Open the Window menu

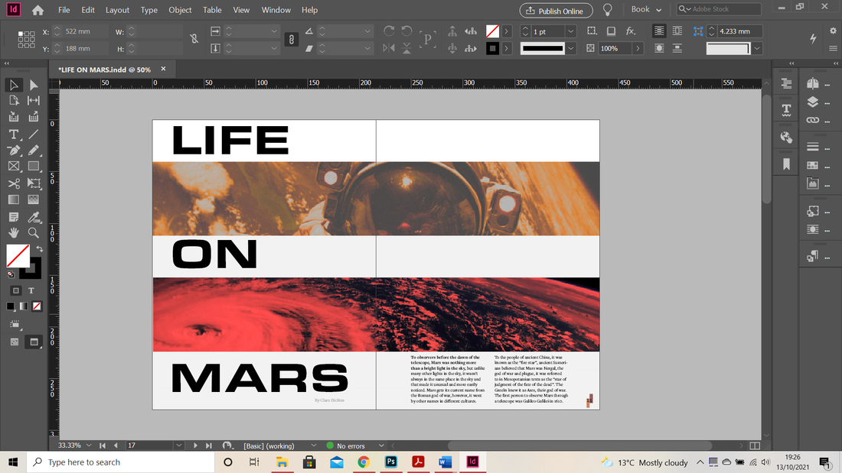click(276, 10)
